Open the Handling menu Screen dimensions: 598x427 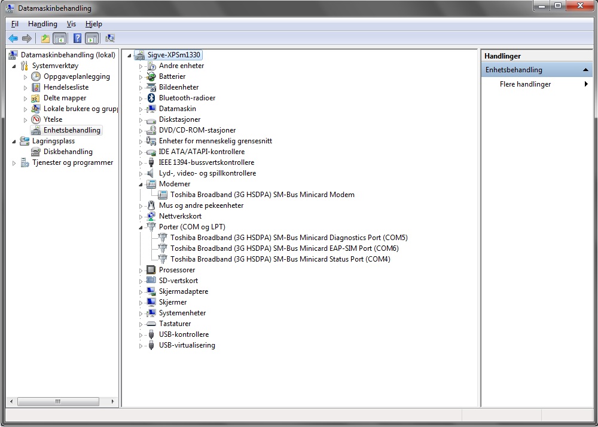coord(42,24)
